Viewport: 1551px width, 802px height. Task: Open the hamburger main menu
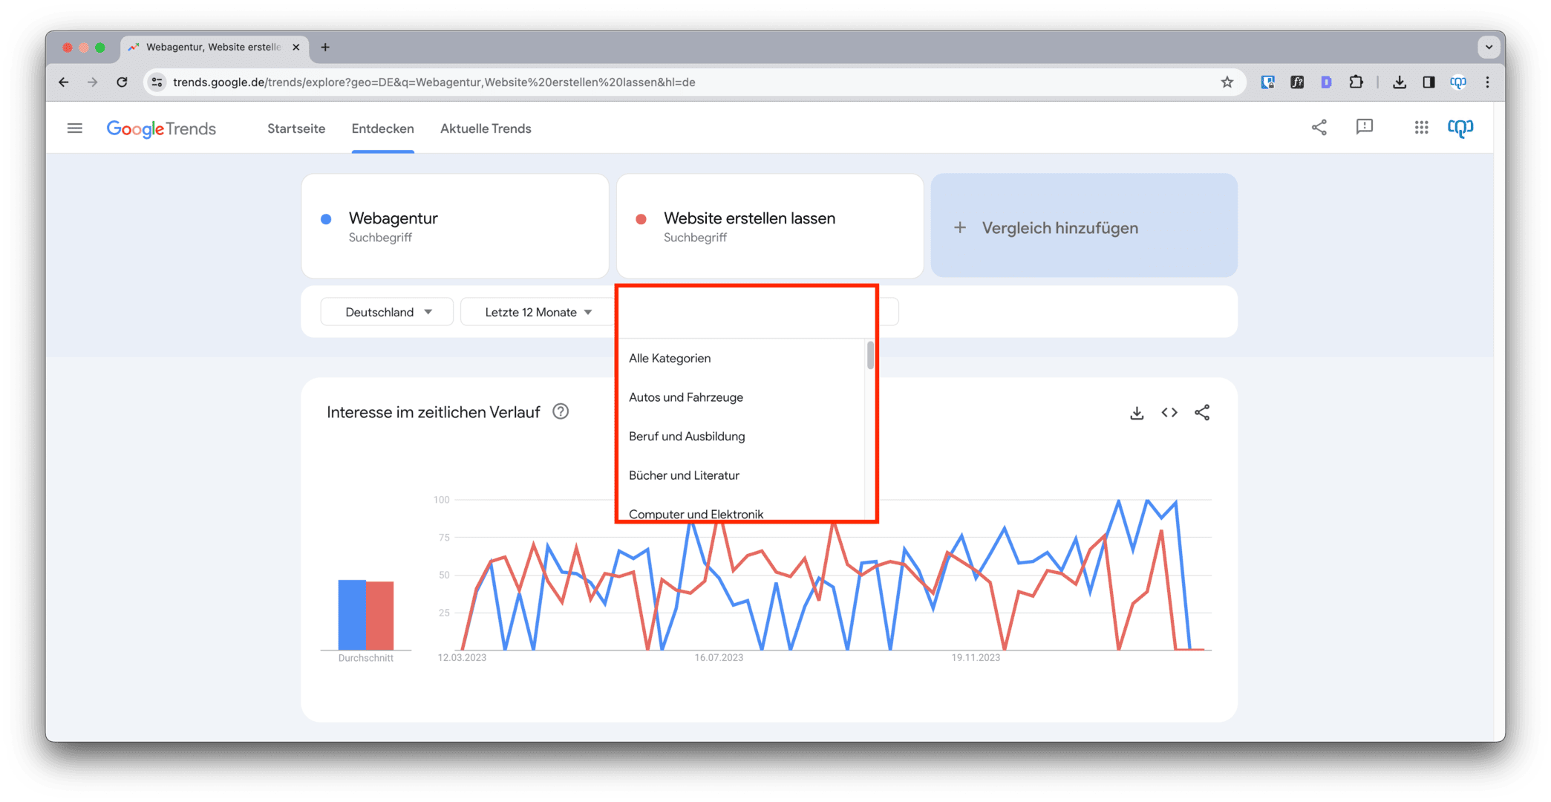pyautogui.click(x=75, y=128)
